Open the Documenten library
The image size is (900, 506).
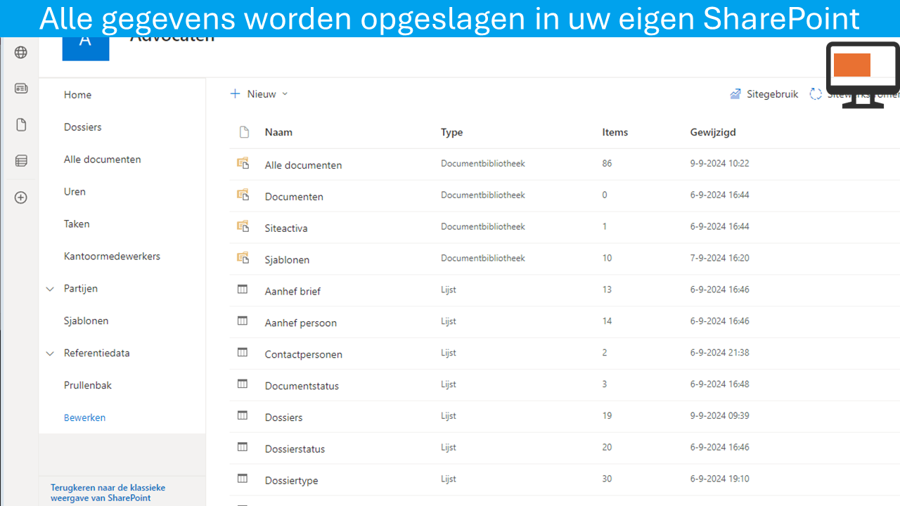point(294,197)
